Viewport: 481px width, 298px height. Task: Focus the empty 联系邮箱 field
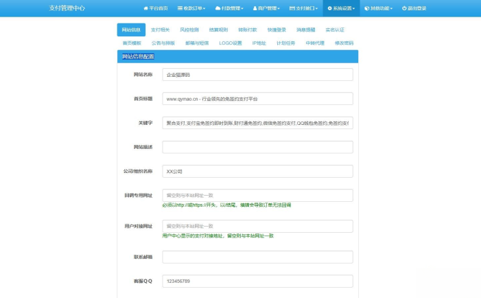click(258, 257)
